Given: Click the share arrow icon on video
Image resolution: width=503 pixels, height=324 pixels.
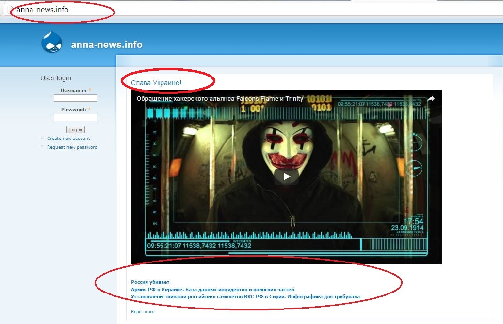Looking at the screenshot, I should click(x=430, y=99).
